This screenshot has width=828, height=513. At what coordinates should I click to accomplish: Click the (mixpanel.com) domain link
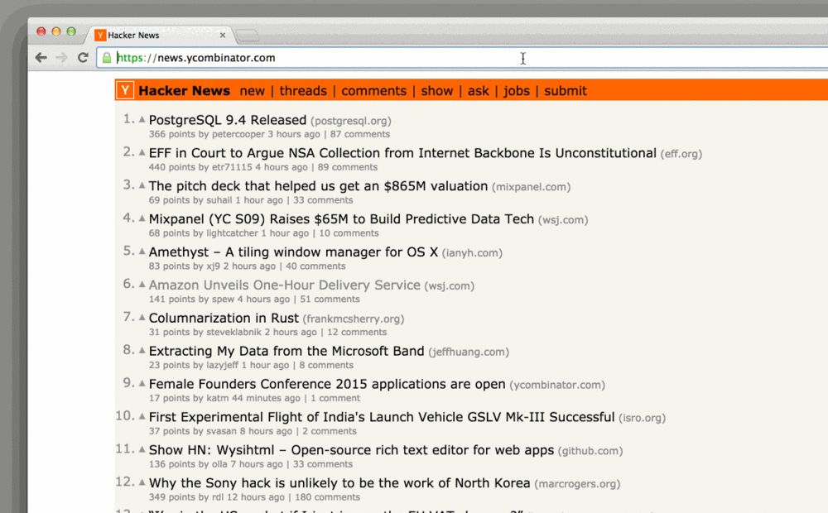(x=532, y=187)
